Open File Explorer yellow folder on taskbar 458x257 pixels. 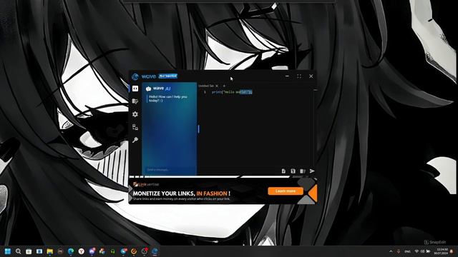point(50,251)
